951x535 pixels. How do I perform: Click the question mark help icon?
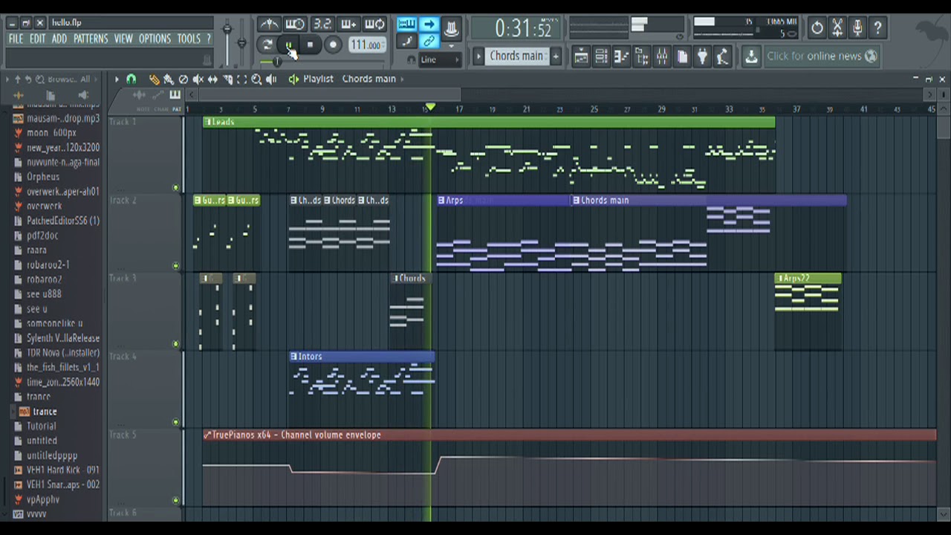pyautogui.click(x=877, y=28)
